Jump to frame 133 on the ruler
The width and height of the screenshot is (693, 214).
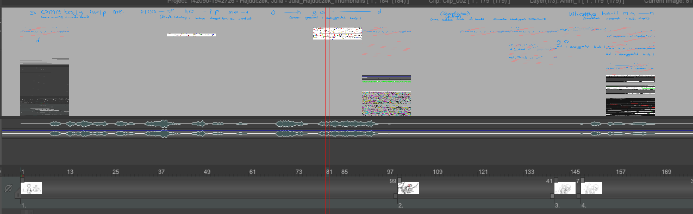[x=529, y=172]
